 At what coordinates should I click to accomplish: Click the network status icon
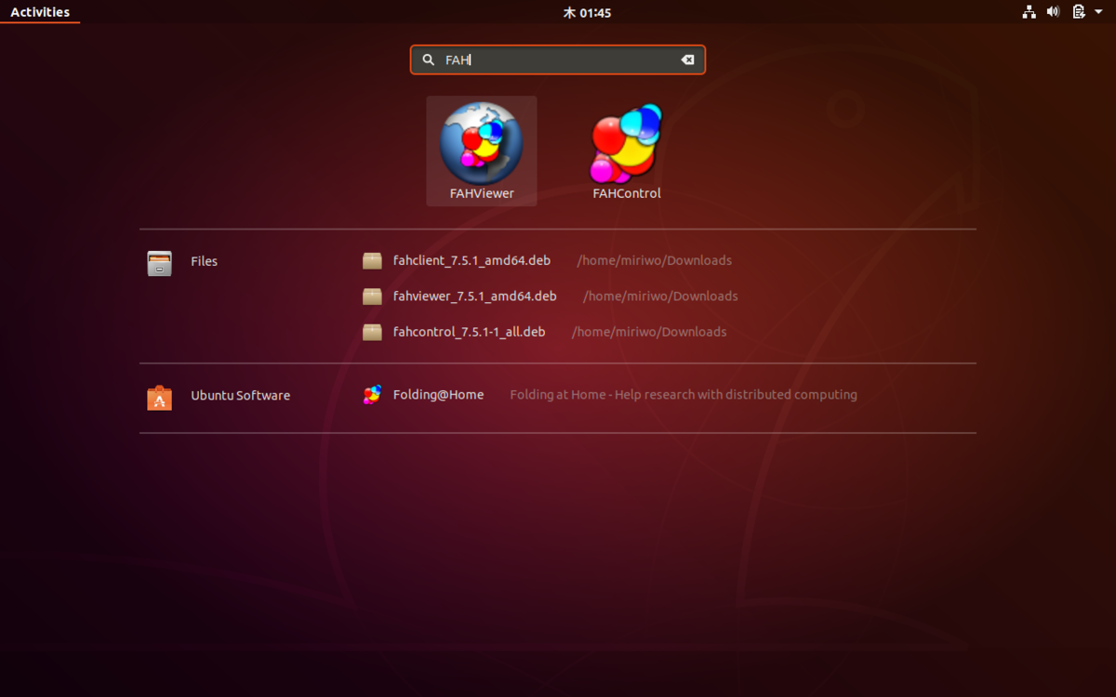[x=1029, y=12]
